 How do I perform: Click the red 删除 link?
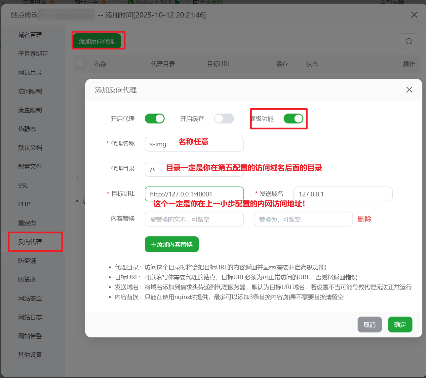(365, 219)
